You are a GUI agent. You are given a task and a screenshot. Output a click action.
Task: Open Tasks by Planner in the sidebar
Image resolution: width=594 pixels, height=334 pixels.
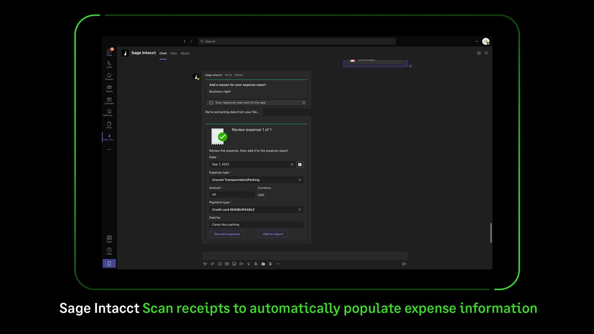[x=109, y=113]
